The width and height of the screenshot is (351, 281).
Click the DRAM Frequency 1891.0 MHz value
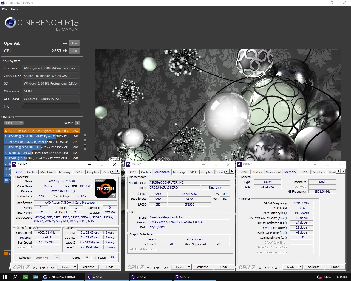[x=302, y=203]
